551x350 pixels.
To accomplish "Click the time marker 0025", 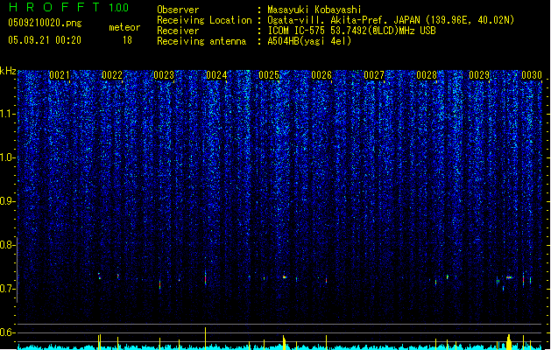I will (269, 75).
